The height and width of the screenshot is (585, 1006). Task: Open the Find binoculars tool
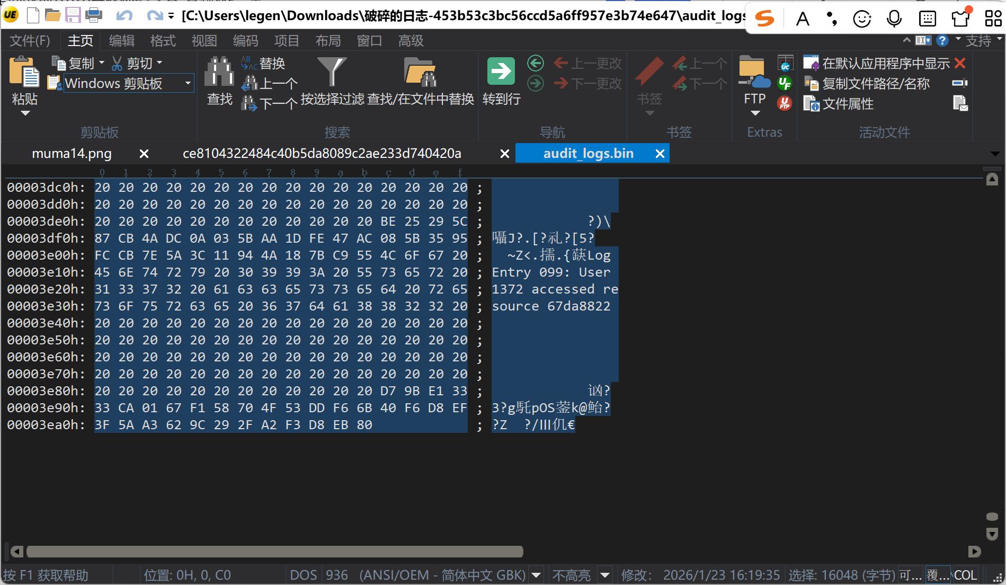pos(219,73)
